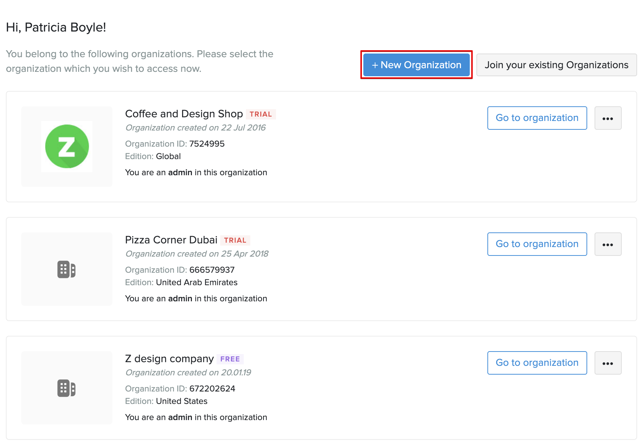Viewport: 643px width, 445px height.
Task: Click the green Z logo icon
Action: point(67,147)
